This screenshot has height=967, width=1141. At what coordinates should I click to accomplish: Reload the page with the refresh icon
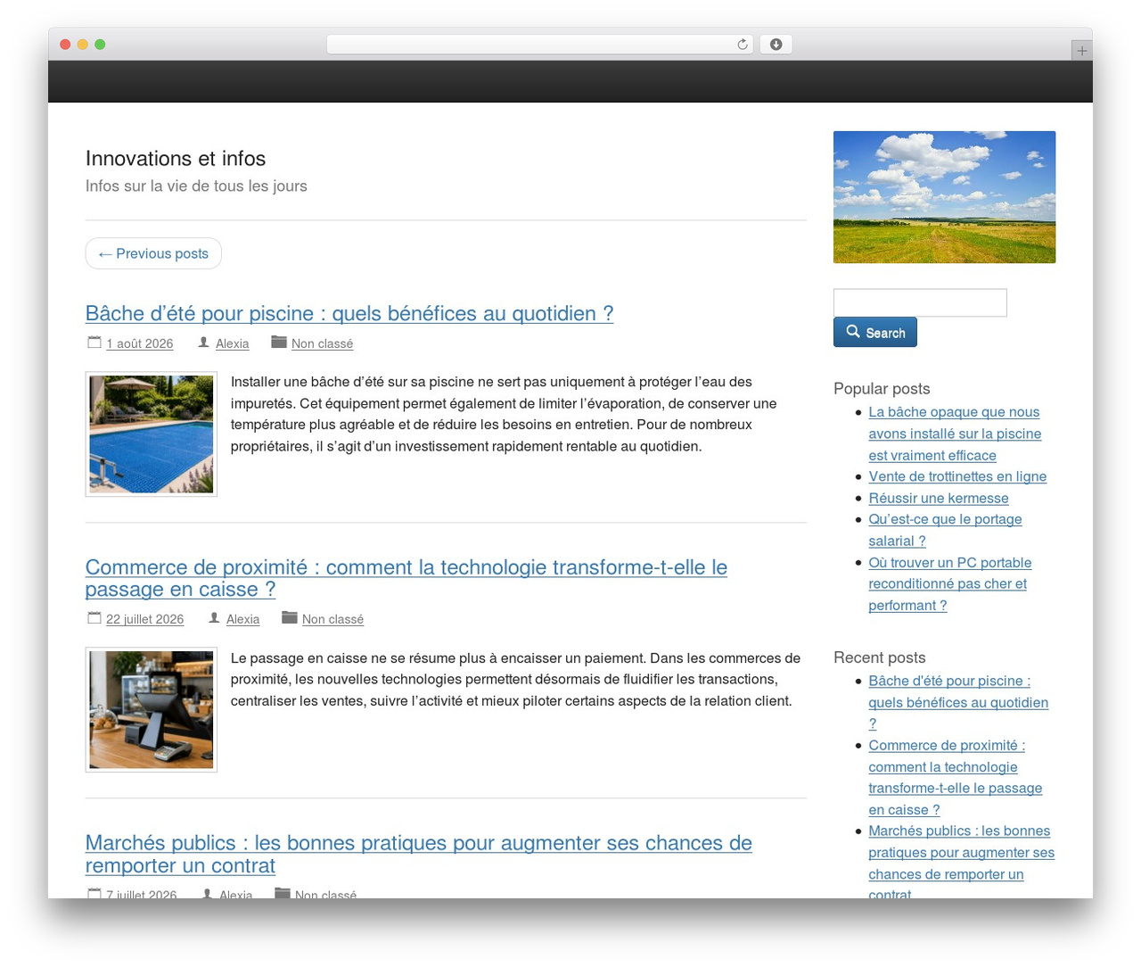coord(743,45)
